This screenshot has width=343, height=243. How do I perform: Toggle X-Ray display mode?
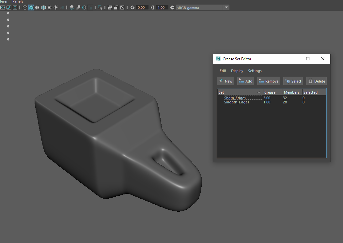[x=110, y=8]
